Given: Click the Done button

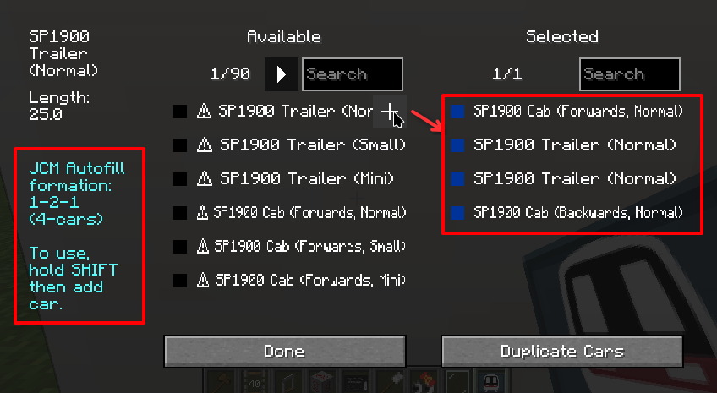Looking at the screenshot, I should click(285, 352).
